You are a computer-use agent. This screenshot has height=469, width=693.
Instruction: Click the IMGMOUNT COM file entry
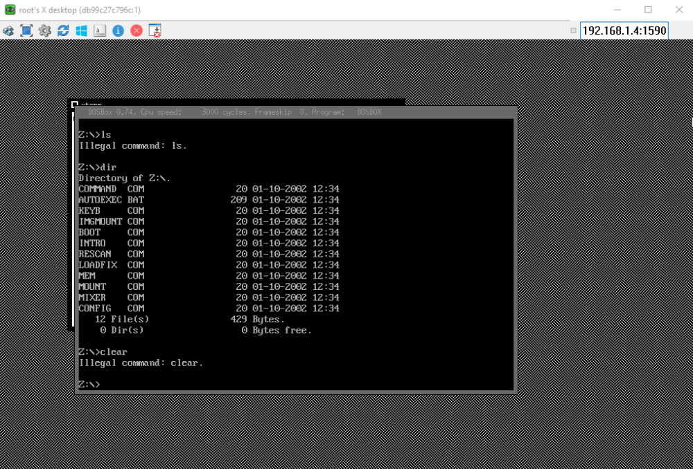tap(209, 221)
